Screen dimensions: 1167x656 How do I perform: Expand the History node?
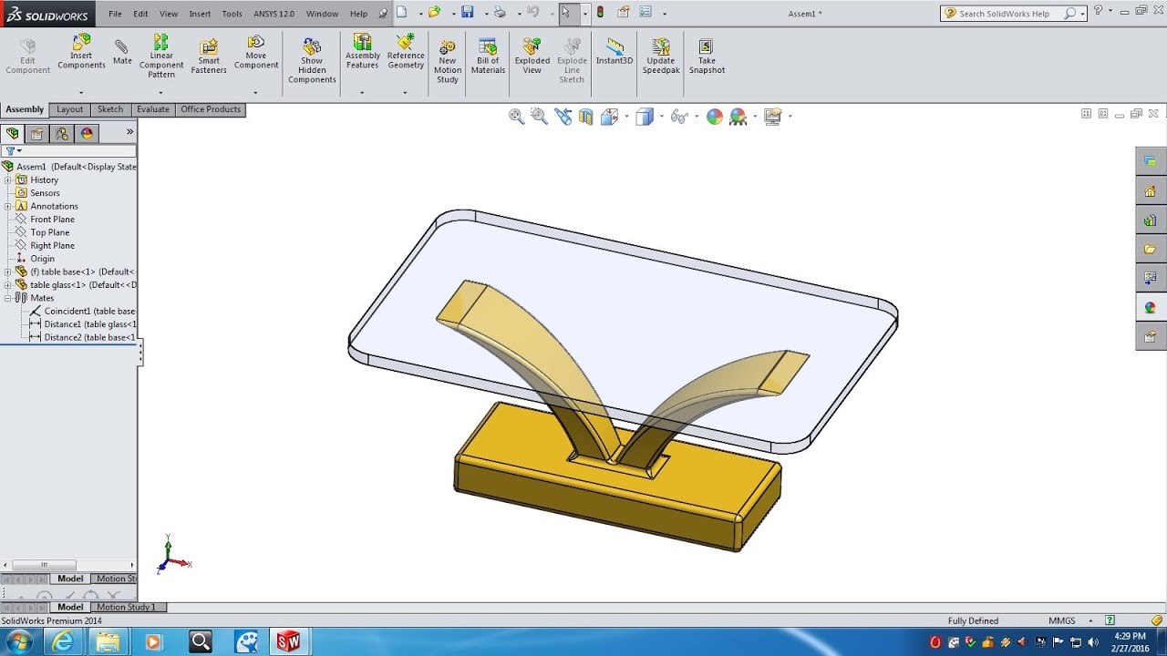point(7,179)
